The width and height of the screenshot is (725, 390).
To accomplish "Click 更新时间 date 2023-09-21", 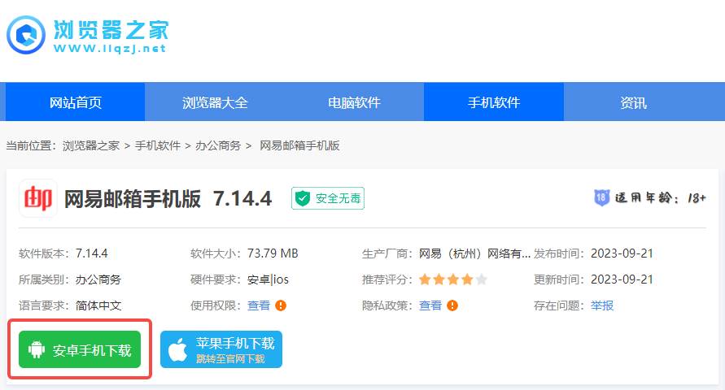I will (622, 279).
